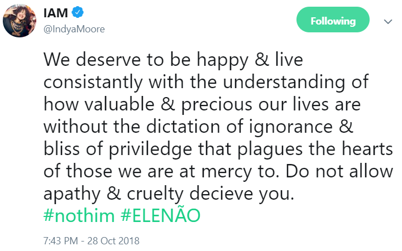Toggle the Following button
This screenshot has height=251, width=402.
point(333,21)
